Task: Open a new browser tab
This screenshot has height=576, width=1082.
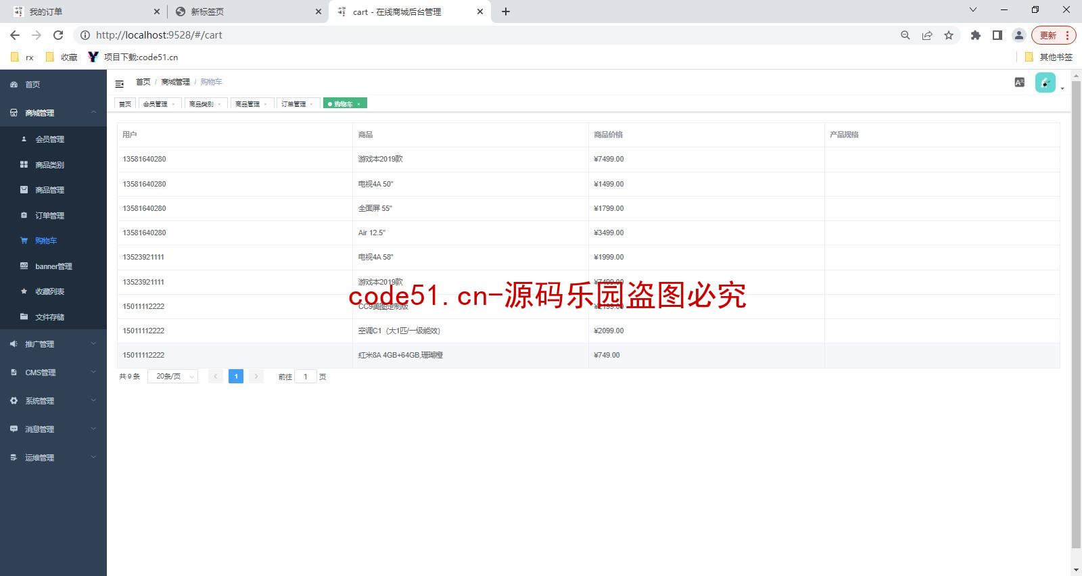Action: [506, 11]
